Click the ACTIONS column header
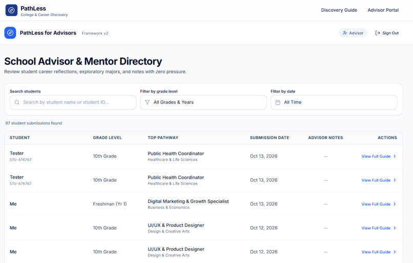 point(387,137)
